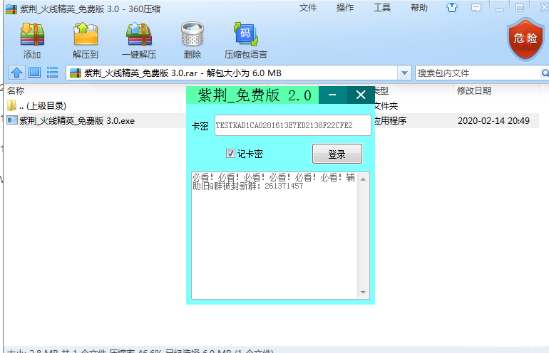Expand the archive path dropdown arrow
The height and width of the screenshot is (353, 549).
point(404,73)
